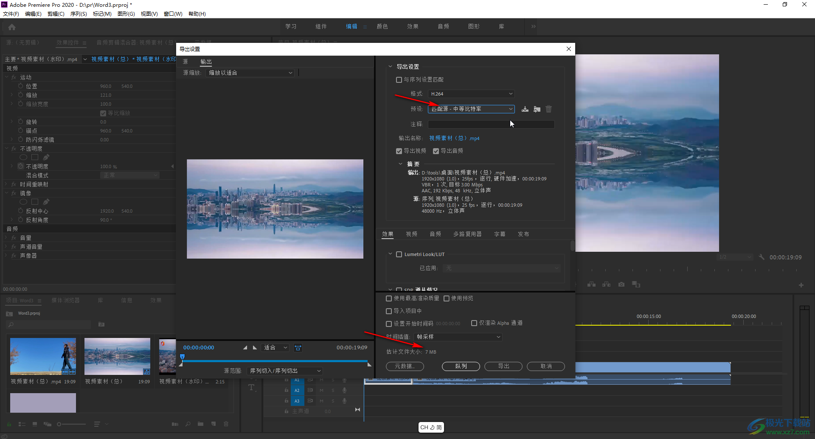Click the delete preset trash icon

(549, 109)
